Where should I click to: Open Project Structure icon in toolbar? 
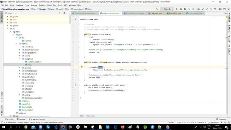(220, 9)
